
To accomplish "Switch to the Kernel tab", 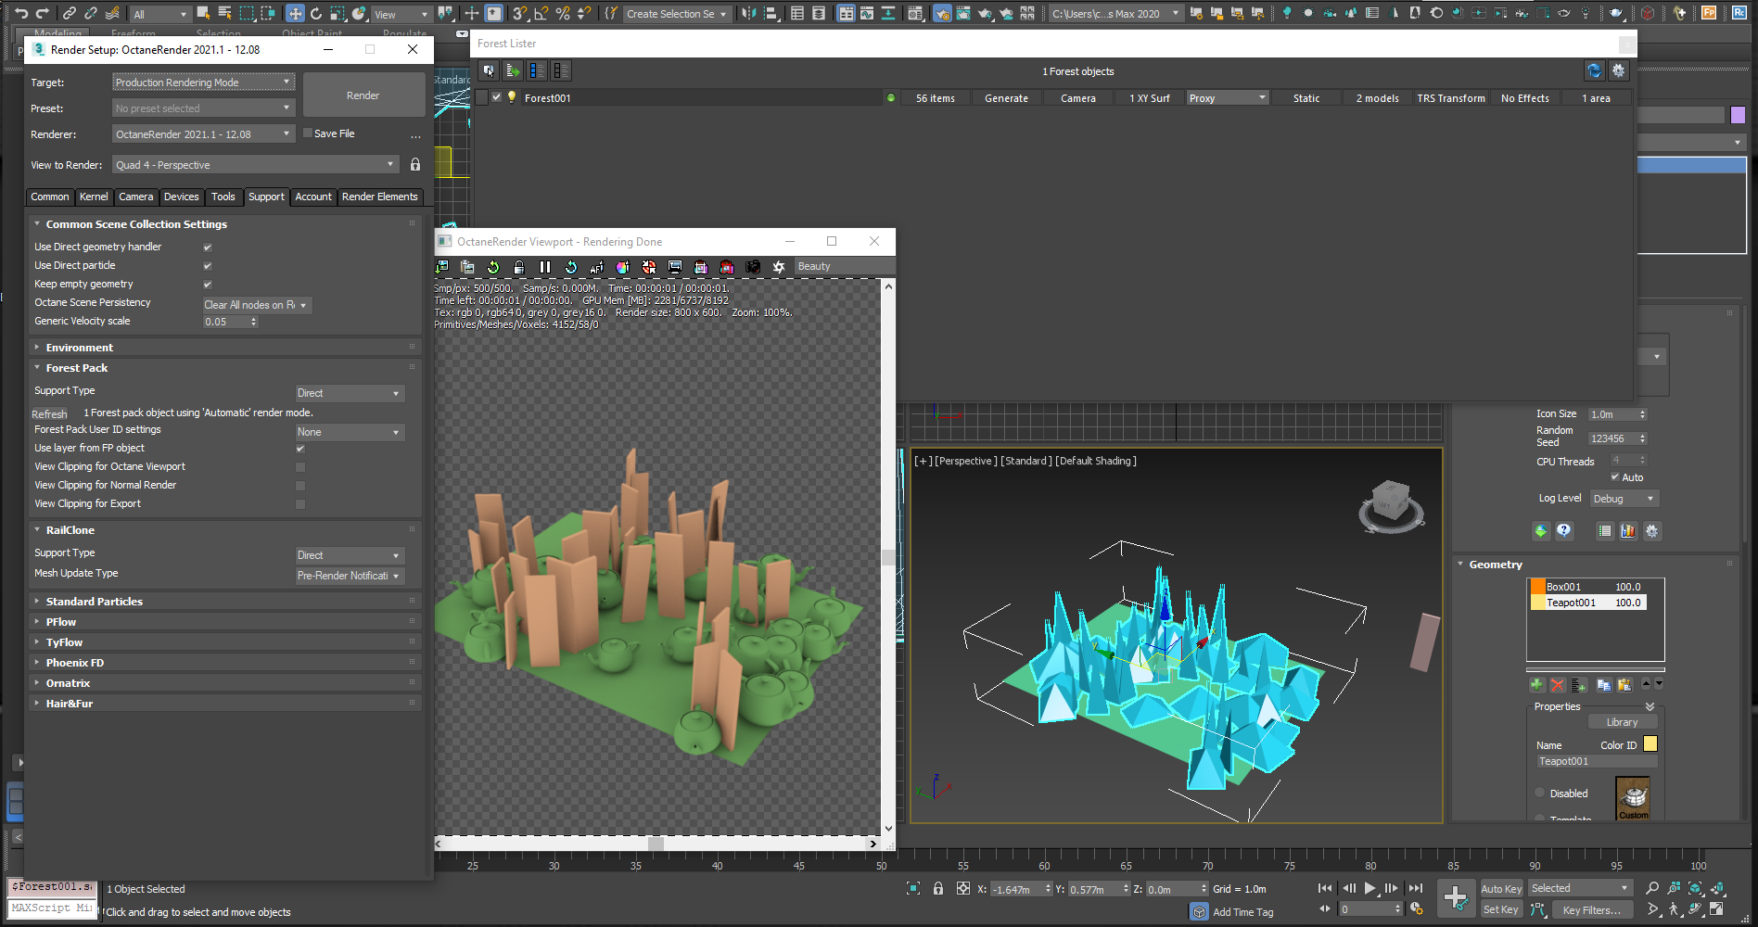I will (94, 197).
